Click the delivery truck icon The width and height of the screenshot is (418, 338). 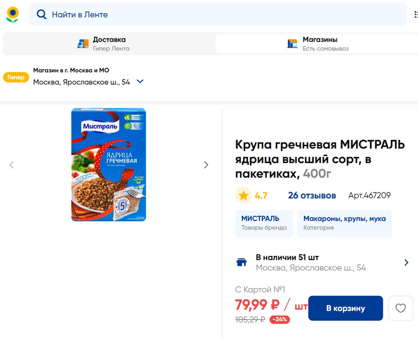click(x=83, y=44)
